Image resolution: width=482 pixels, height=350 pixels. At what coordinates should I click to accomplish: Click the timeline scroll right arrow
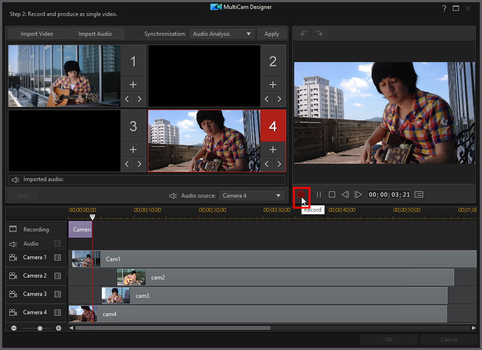coord(474,328)
